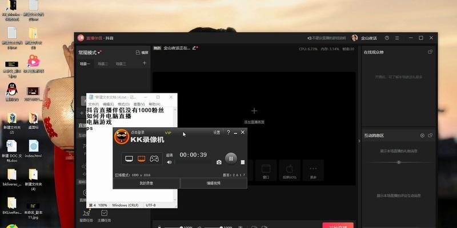Click the CPU usage readout
Image resolution: width=457 pixels, height=228 pixels.
click(308, 49)
